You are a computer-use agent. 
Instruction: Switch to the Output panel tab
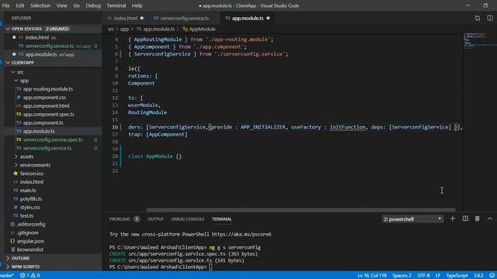click(x=155, y=219)
